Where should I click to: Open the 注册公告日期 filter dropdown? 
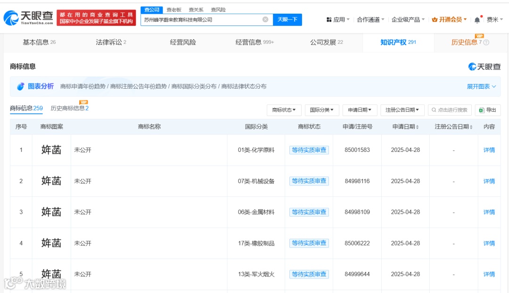click(x=402, y=110)
